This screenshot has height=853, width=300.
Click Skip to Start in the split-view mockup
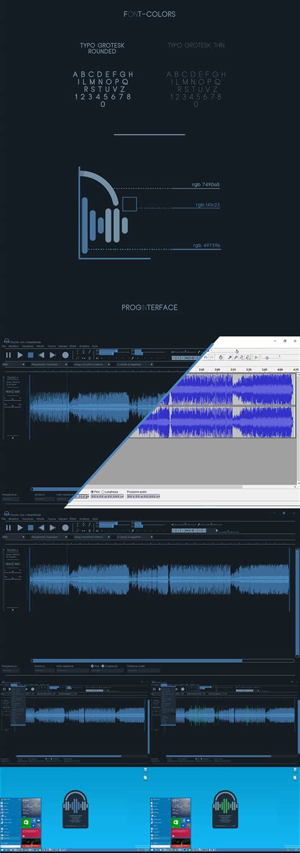coord(42,356)
